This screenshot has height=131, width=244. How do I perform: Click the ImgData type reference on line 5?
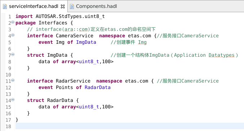coord(86,42)
